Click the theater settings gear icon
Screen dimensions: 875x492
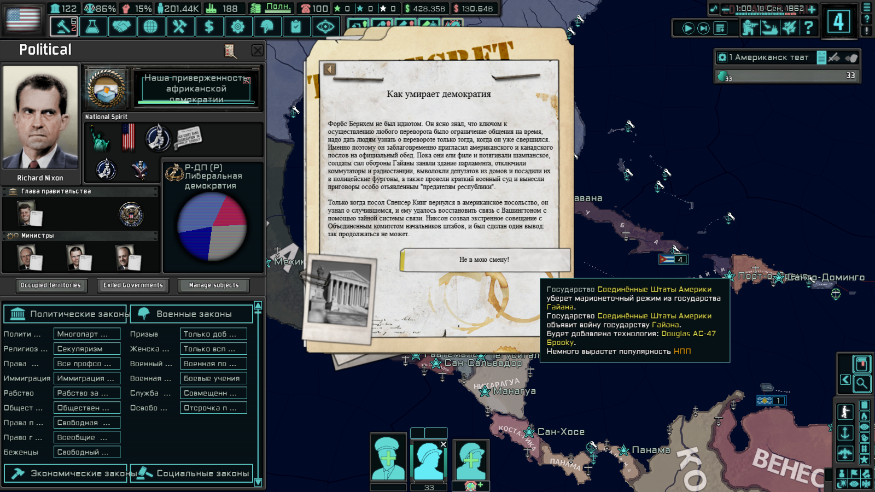(722, 57)
